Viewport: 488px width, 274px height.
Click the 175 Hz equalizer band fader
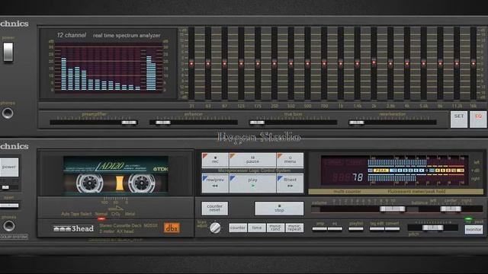pos(258,63)
